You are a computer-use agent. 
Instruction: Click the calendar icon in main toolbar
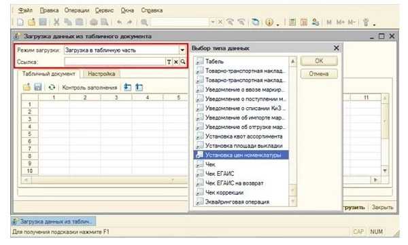point(304,22)
